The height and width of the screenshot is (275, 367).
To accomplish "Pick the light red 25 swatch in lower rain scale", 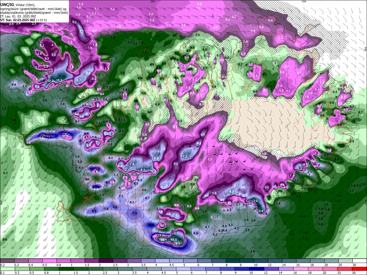I will tap(345, 269).
